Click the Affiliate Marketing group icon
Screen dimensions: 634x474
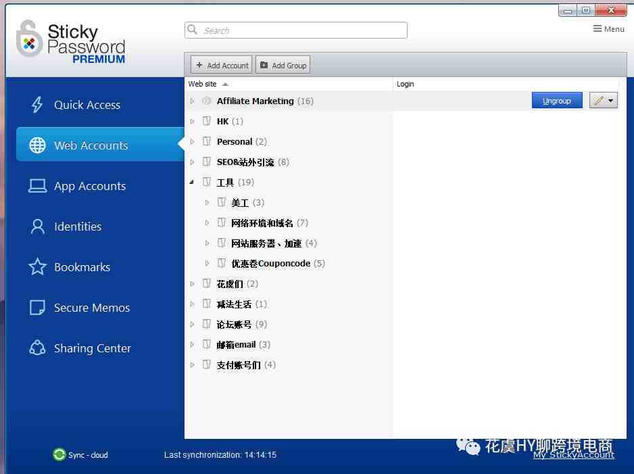point(207,101)
